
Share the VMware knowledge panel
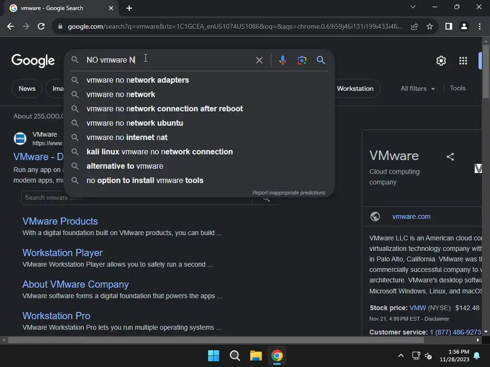[x=450, y=157]
